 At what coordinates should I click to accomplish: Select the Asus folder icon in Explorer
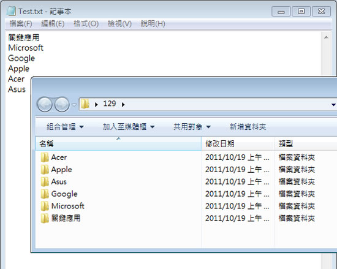(x=45, y=182)
